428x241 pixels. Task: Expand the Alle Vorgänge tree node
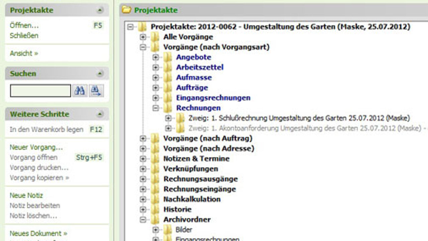point(143,37)
